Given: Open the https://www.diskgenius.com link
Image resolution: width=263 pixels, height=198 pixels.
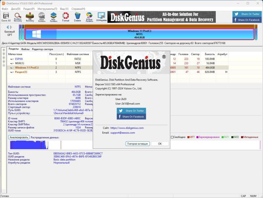Looking at the screenshot, I should click(x=127, y=128).
